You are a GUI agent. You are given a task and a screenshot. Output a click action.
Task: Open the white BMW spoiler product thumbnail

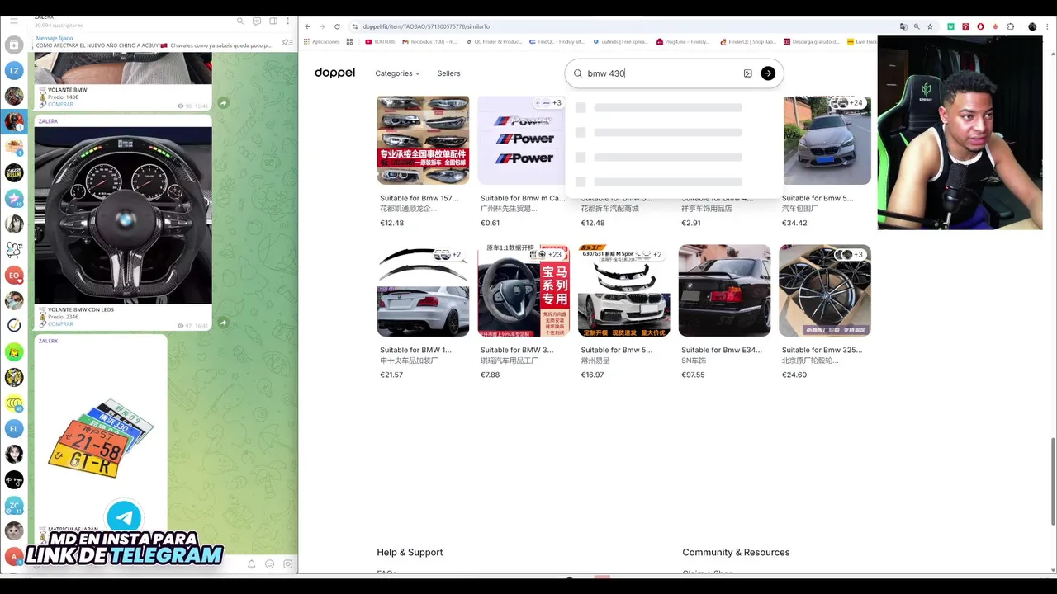[x=423, y=290]
